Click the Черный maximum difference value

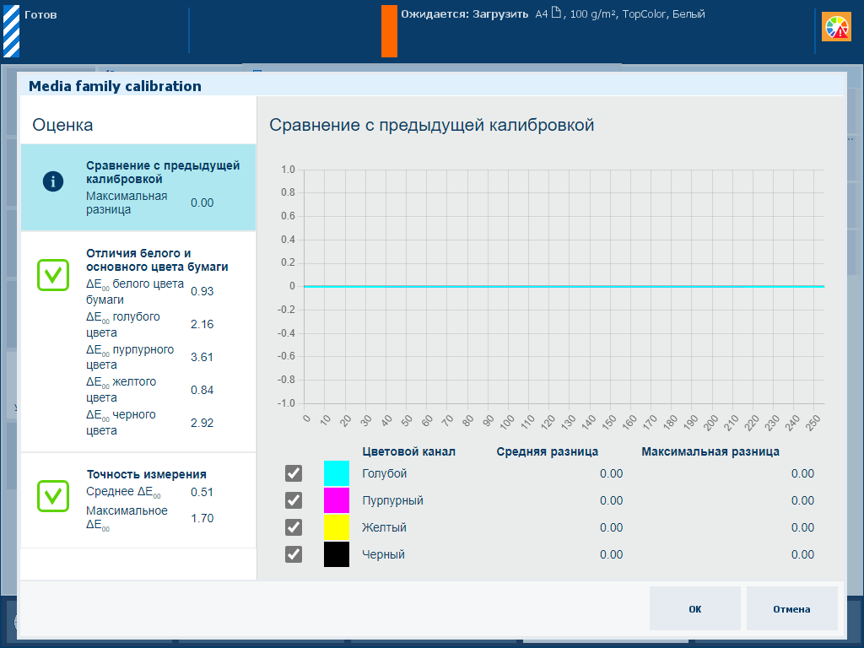click(803, 554)
